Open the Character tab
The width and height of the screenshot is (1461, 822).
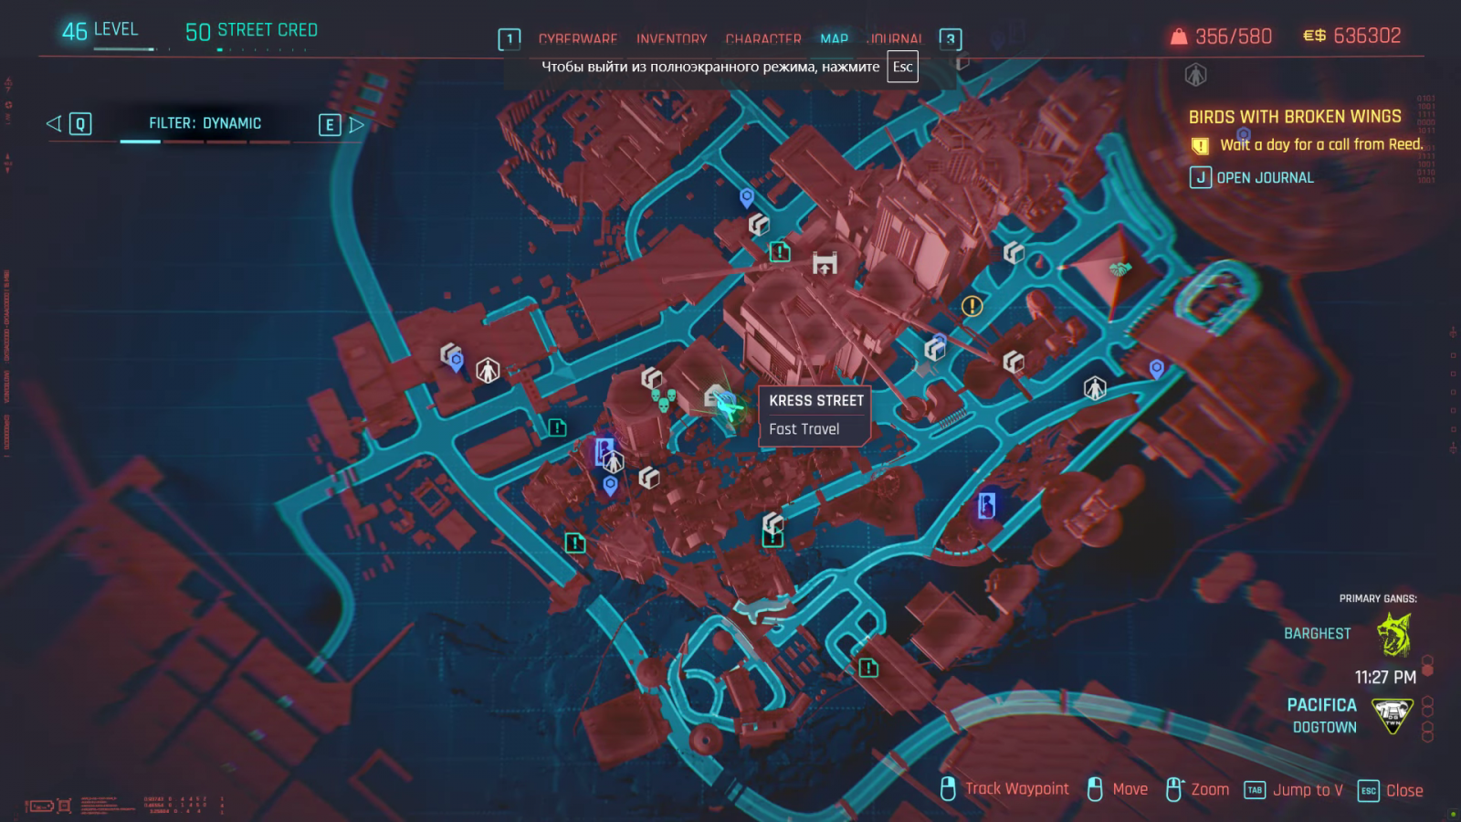click(x=763, y=39)
